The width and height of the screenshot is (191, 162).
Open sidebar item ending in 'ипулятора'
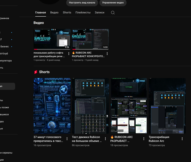click(6, 61)
